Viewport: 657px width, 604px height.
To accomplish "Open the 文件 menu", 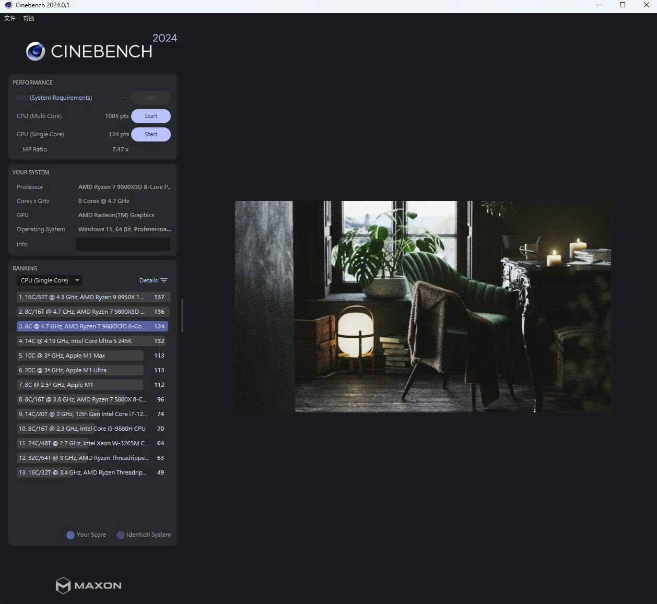I will 10,18.
